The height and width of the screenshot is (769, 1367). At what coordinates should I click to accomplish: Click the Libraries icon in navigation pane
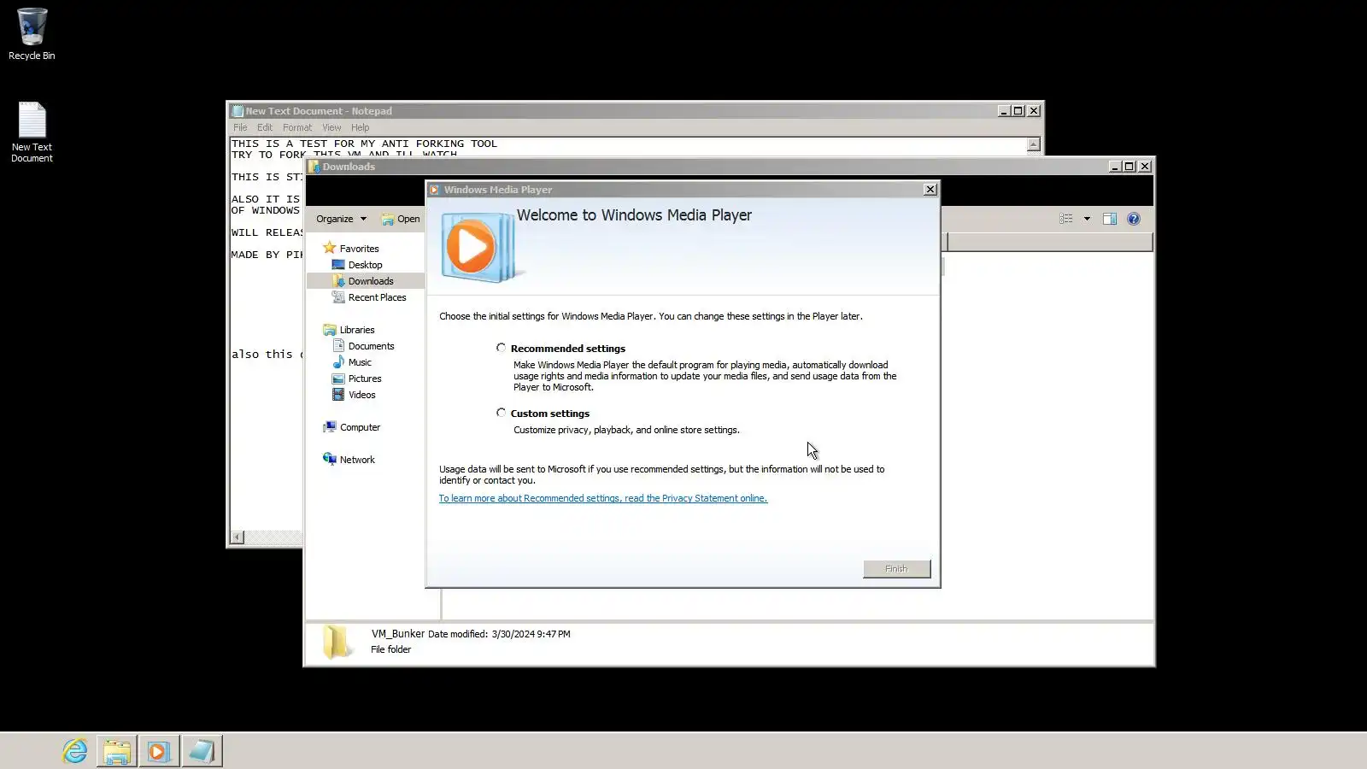[329, 330]
